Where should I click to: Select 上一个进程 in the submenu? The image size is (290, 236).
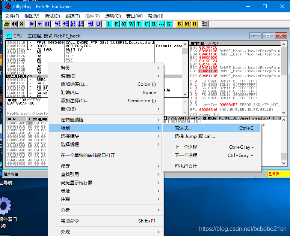pos(211,147)
